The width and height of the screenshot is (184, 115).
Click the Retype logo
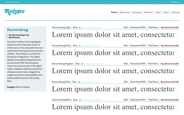tap(14, 12)
